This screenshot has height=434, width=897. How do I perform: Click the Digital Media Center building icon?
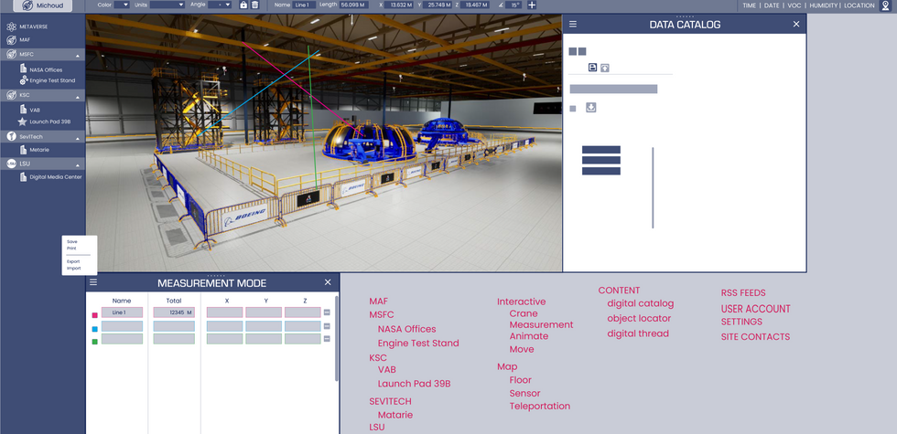tap(24, 176)
